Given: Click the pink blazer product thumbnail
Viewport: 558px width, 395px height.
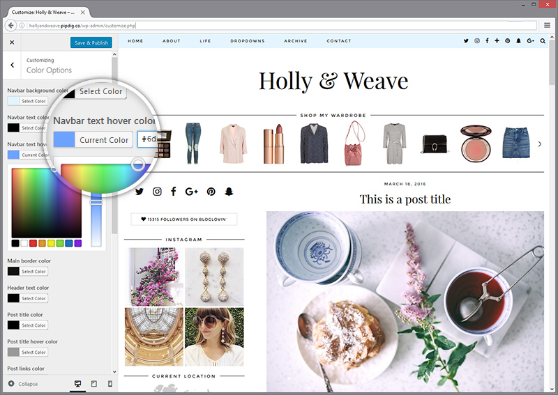Looking at the screenshot, I should 233,144.
